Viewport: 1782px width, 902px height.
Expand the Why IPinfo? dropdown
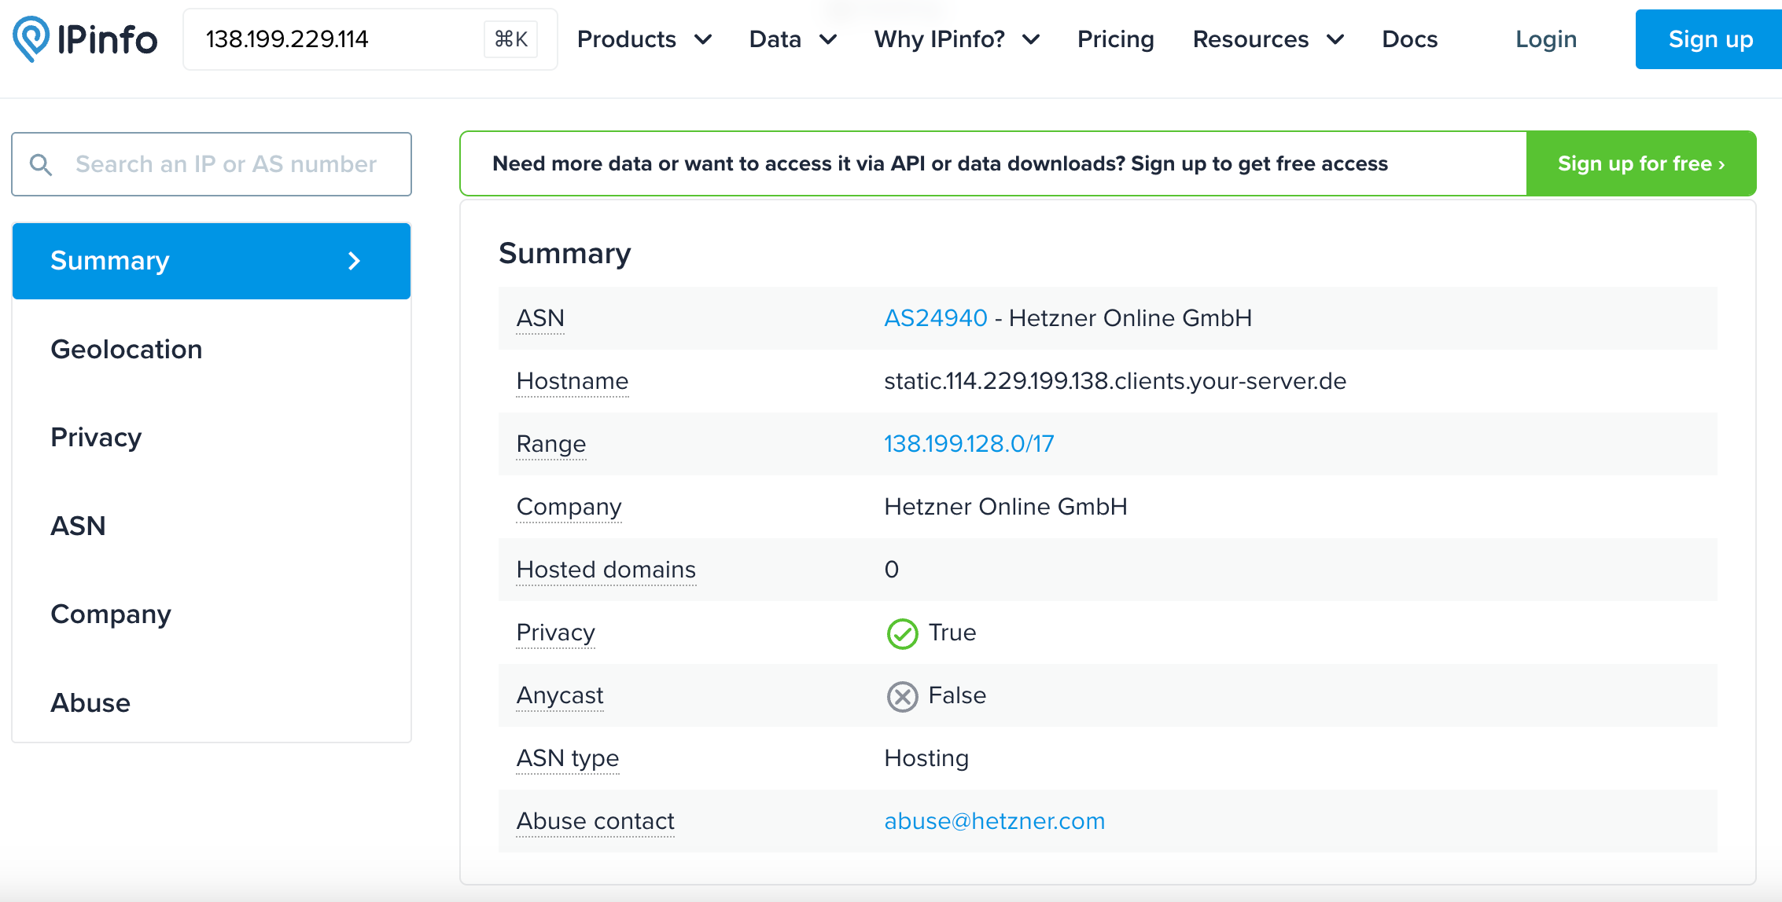[x=956, y=39]
